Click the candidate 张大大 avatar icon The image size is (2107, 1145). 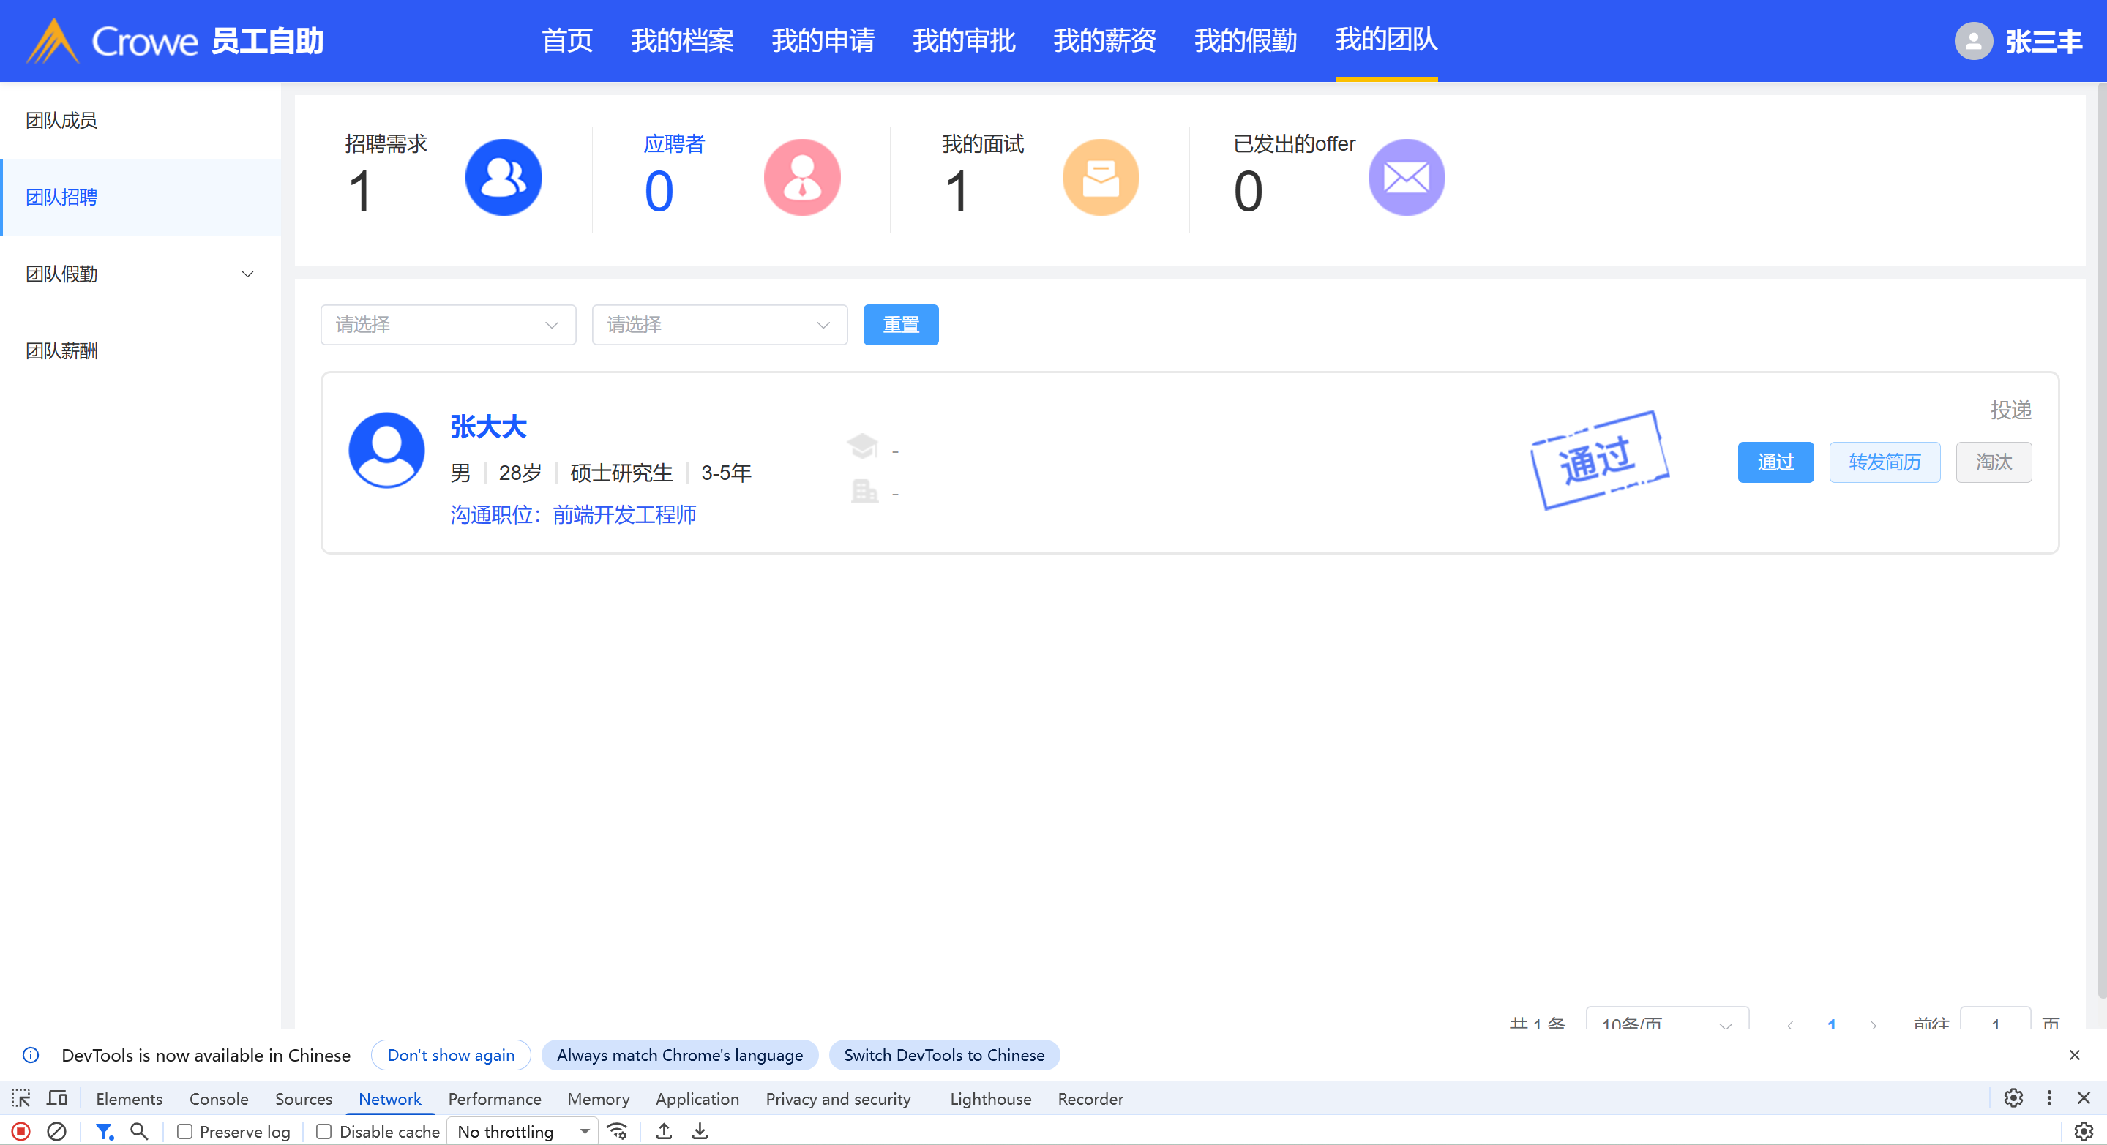coord(386,450)
